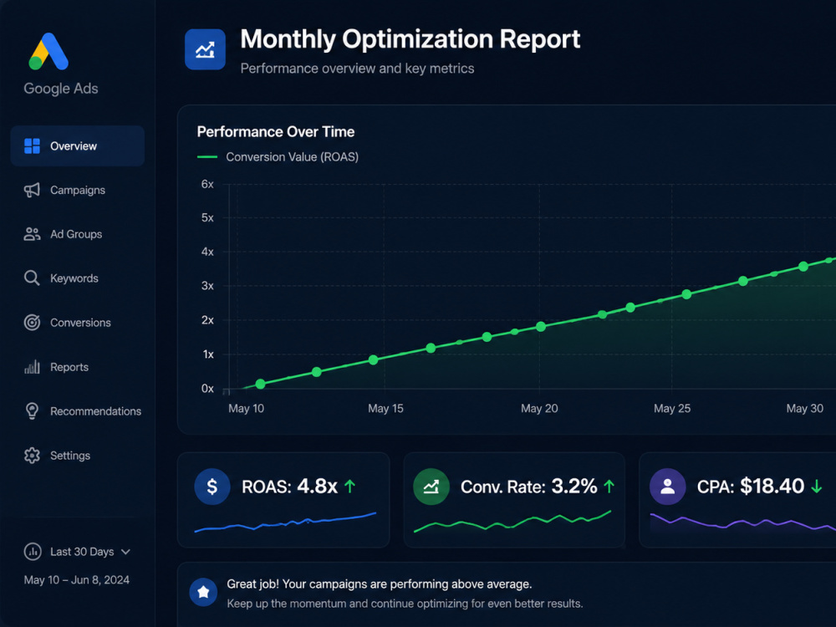Click the 6x y-axis label
This screenshot has width=836, height=627.
tap(207, 184)
